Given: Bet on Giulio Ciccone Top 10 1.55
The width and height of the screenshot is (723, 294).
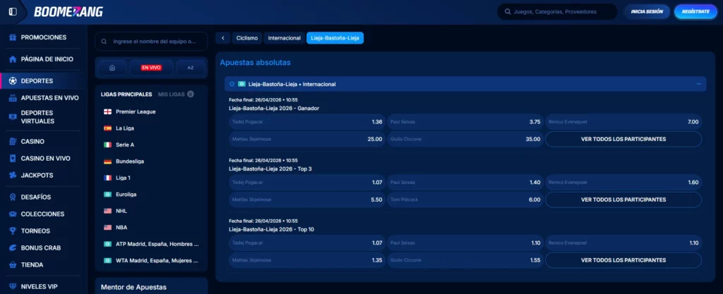Looking at the screenshot, I should 465,260.
